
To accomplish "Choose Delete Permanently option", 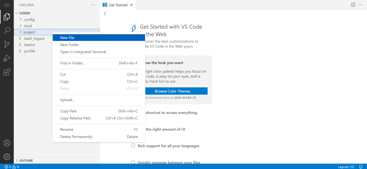I will [x=99, y=137].
